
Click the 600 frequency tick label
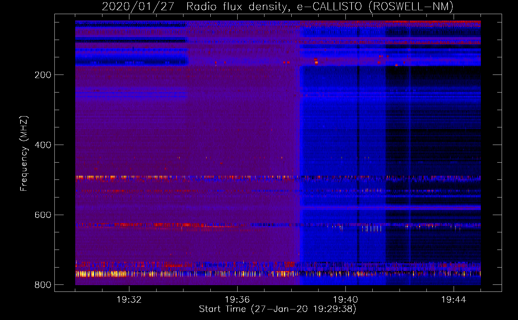(43, 215)
